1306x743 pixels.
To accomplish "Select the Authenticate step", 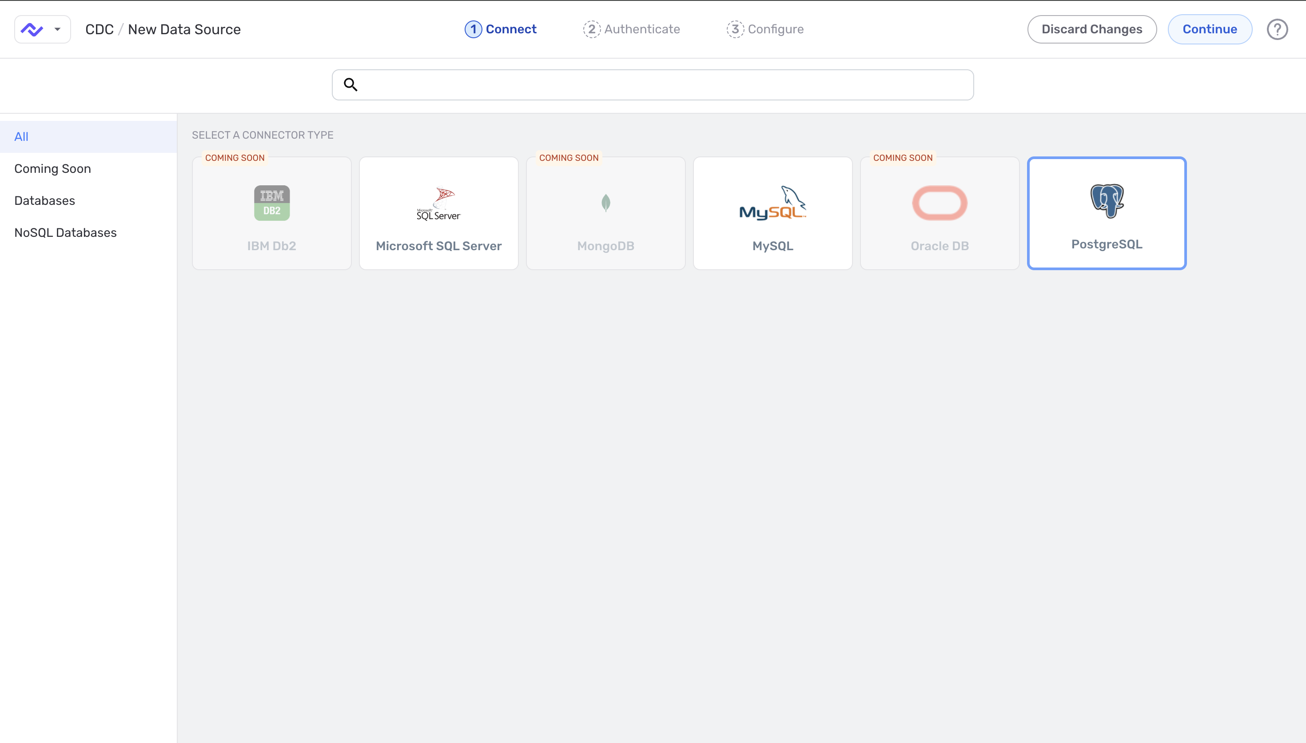I will (x=631, y=29).
